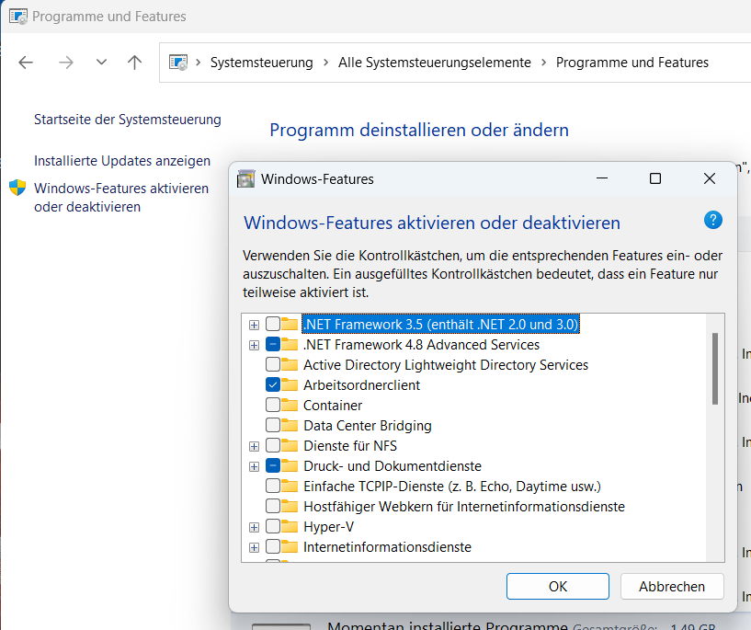Image resolution: width=751 pixels, height=630 pixels.
Task: Click the forward navigation arrow
Action: (66, 63)
